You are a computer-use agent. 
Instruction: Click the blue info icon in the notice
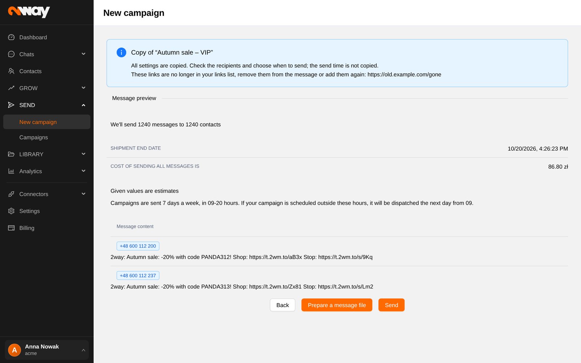121,52
